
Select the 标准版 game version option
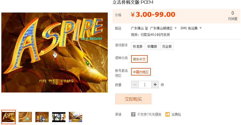tap(138, 46)
